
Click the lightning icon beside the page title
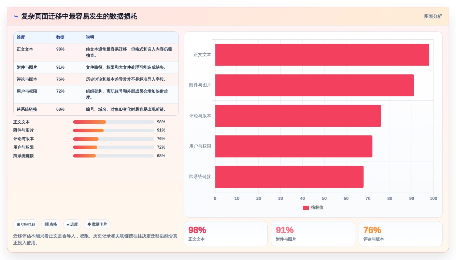(x=16, y=16)
